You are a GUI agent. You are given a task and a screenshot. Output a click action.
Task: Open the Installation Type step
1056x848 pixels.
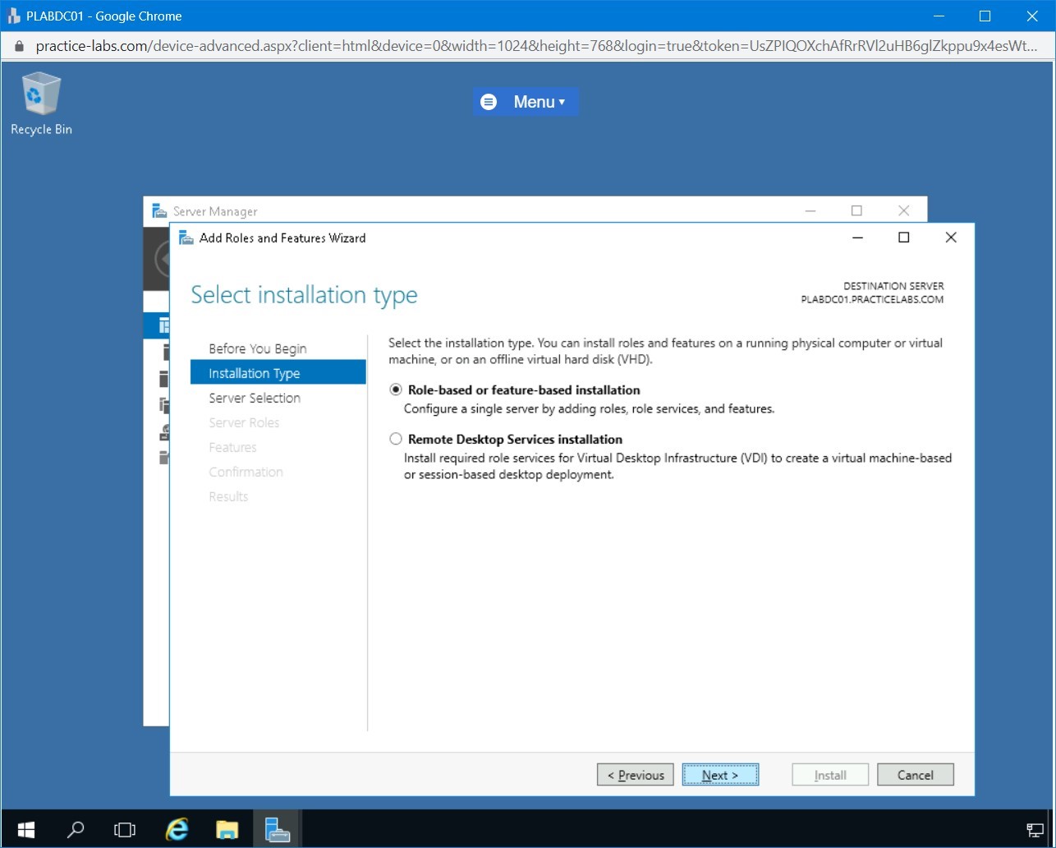tap(278, 373)
